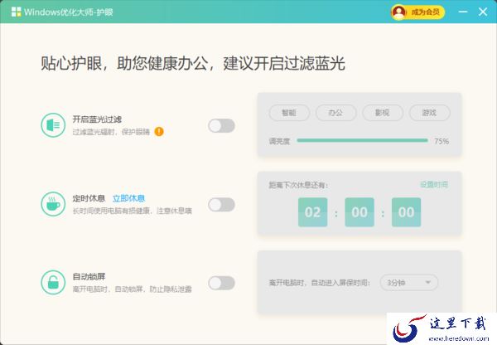Screen dimensions: 497x345
Task: Click the hours box showing 02
Action: [312, 212]
